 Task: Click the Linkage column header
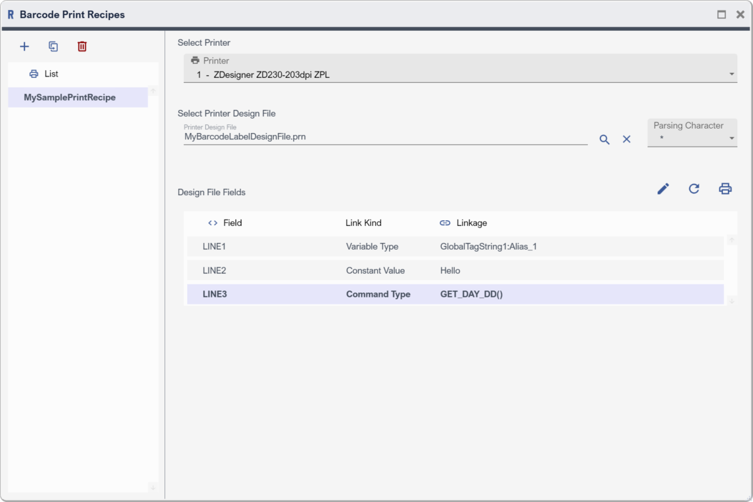coord(471,223)
